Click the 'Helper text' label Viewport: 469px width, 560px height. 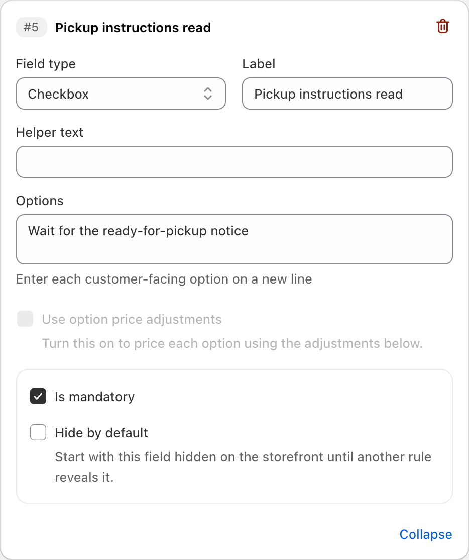[x=50, y=132]
